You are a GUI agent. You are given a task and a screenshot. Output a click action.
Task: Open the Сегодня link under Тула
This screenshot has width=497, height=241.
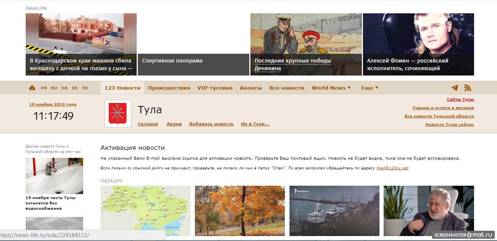coord(148,124)
